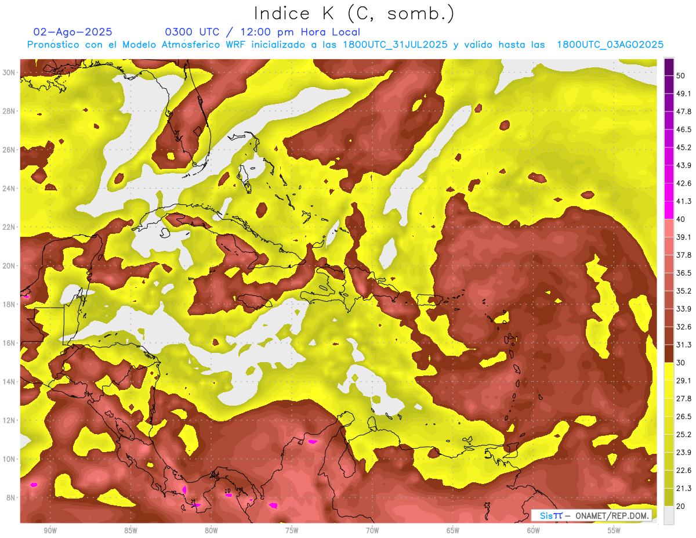The height and width of the screenshot is (538, 696).
Task: Click the gray colorbar segment below 20
Action: point(669,516)
